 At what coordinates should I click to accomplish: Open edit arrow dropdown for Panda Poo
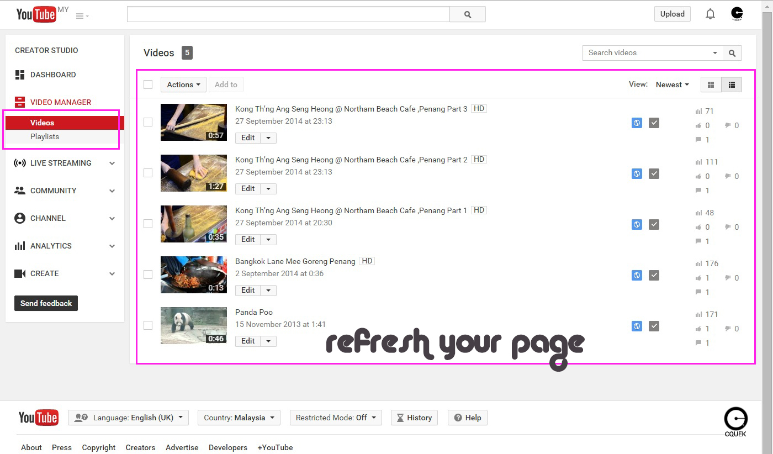coord(268,341)
